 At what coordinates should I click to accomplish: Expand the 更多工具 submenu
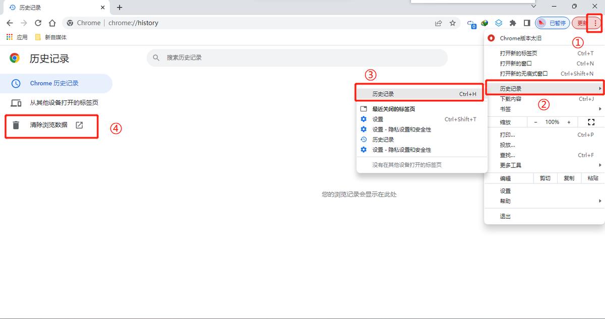pyautogui.click(x=599, y=165)
